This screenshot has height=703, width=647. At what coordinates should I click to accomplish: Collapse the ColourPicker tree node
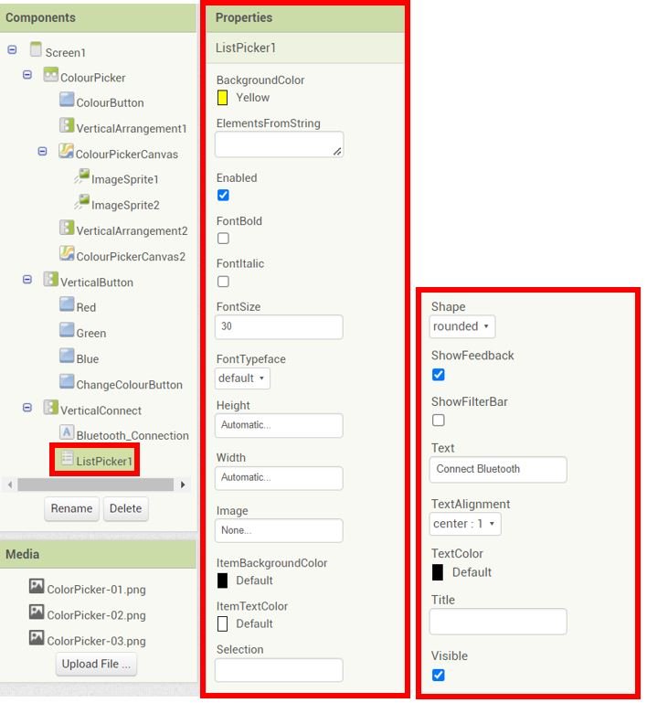pyautogui.click(x=27, y=75)
